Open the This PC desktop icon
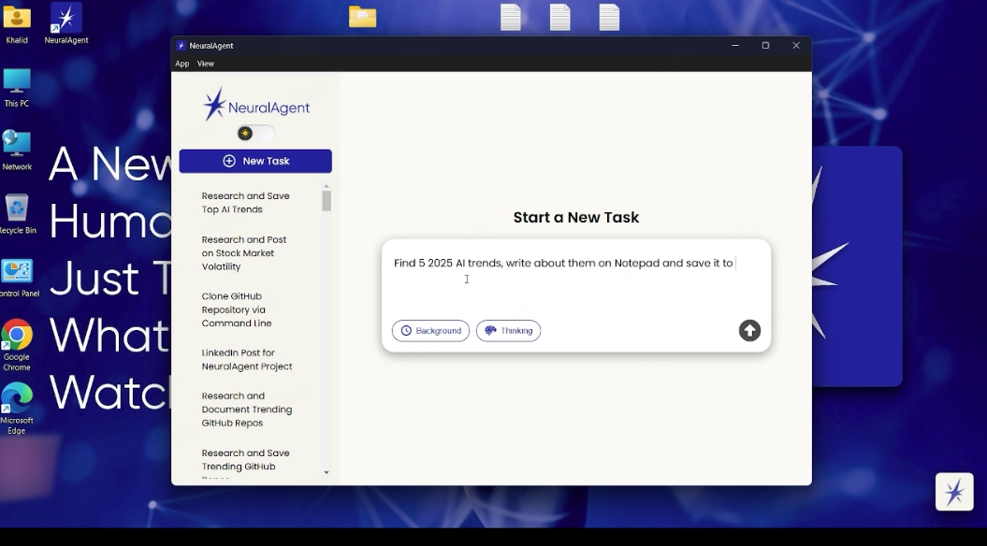987x546 pixels. 17,88
